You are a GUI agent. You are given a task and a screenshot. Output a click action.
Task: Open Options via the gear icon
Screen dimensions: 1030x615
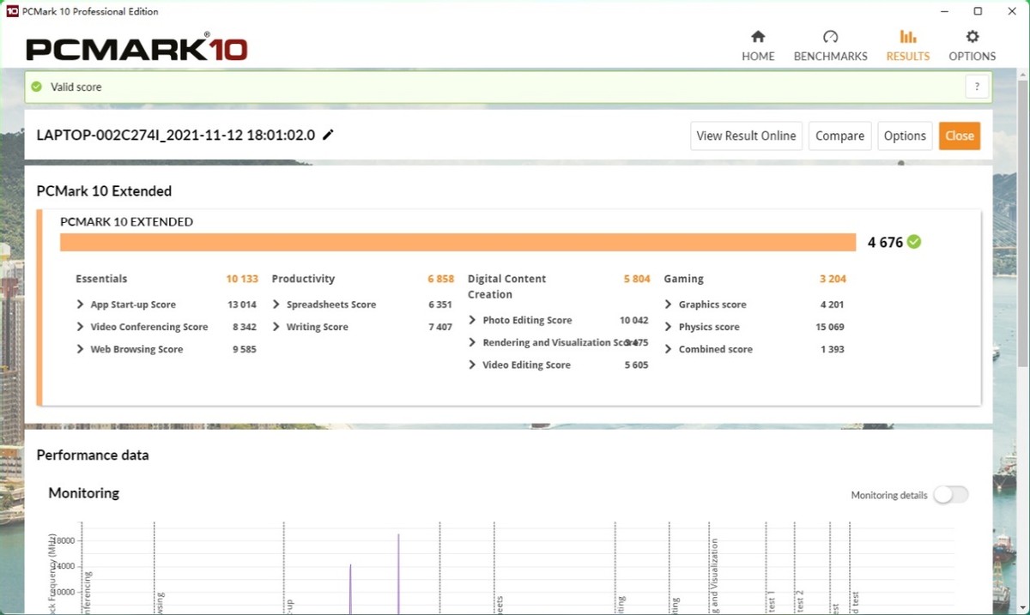[x=972, y=37]
